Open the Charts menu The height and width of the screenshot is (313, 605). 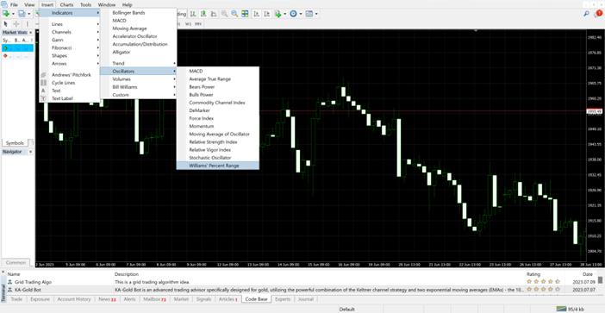(x=66, y=4)
